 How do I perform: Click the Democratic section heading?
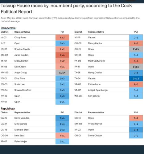(8, 28)
